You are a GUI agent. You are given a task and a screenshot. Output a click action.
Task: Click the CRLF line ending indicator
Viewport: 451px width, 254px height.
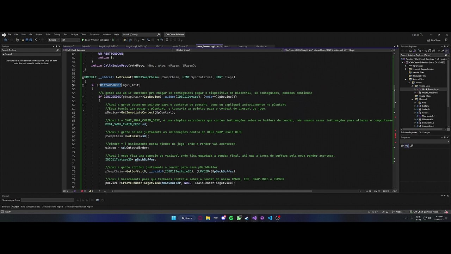395,191
